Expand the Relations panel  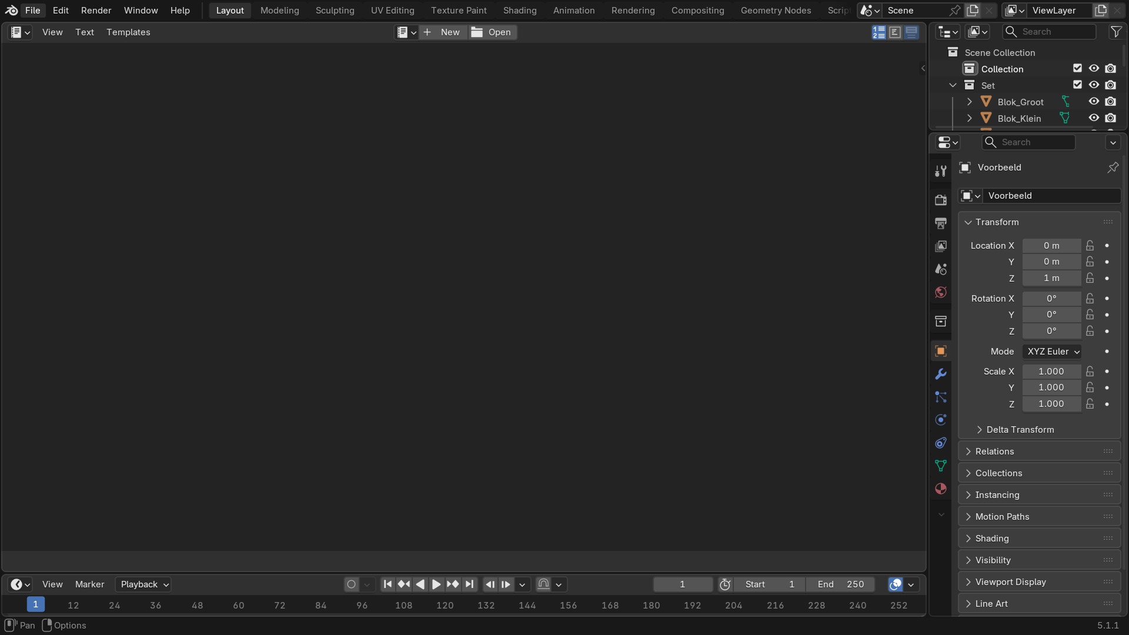pyautogui.click(x=1039, y=452)
